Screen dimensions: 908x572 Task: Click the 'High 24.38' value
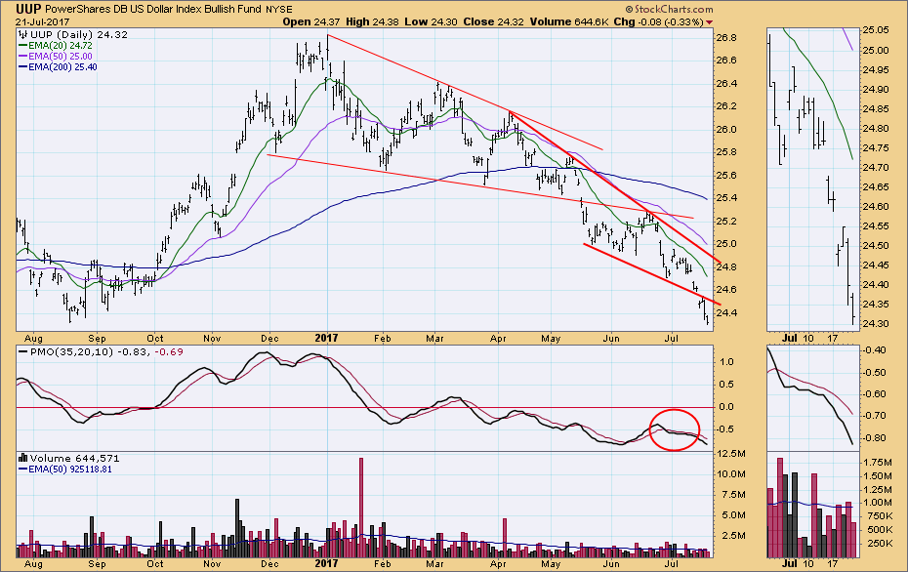373,22
